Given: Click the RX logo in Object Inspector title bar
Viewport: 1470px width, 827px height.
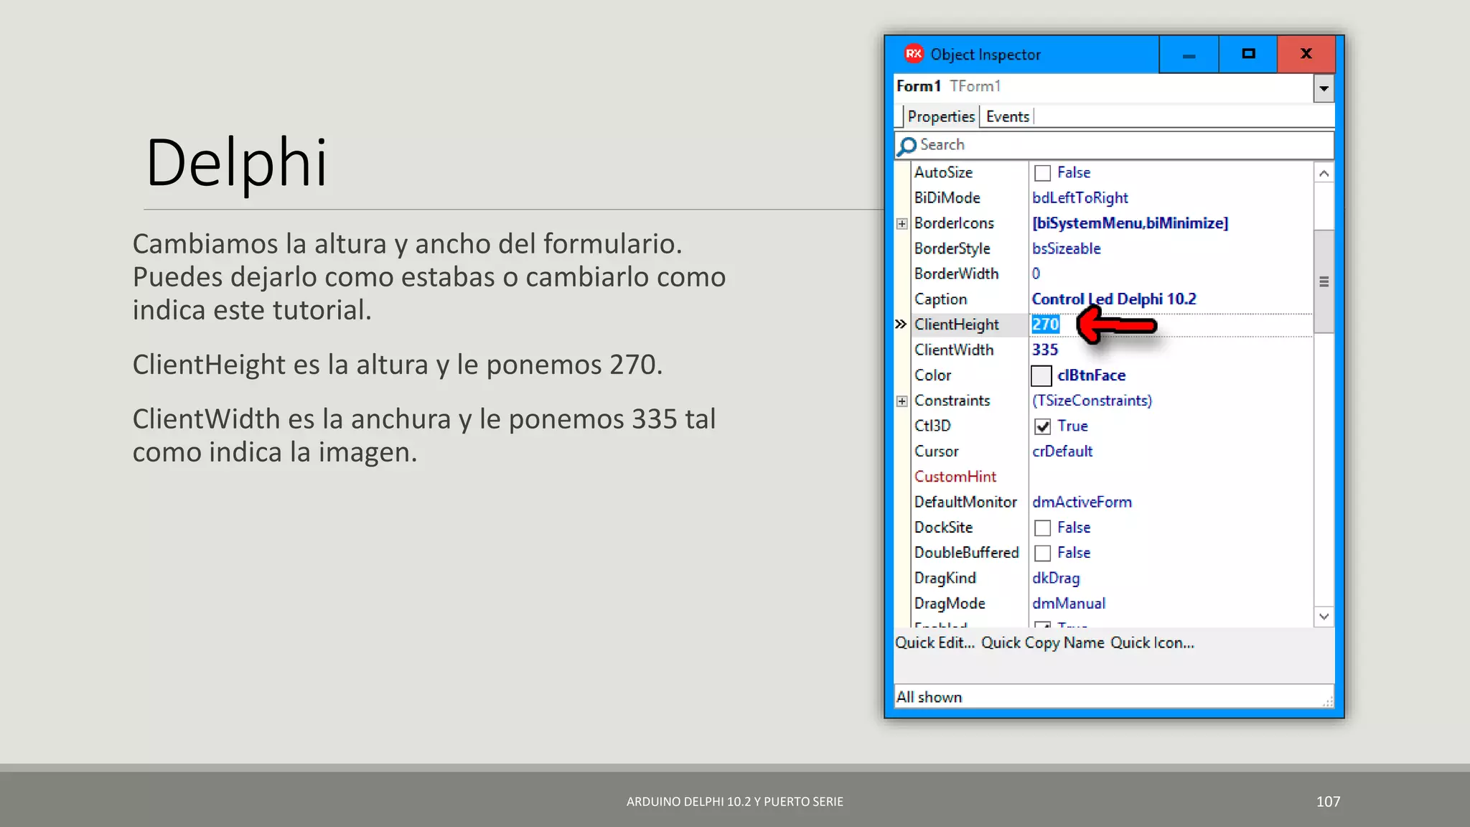Looking at the screenshot, I should click(913, 54).
